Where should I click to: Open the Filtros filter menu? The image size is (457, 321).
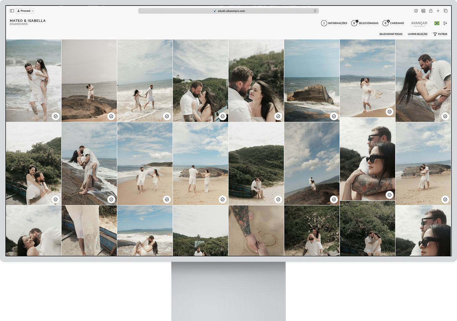pos(440,34)
